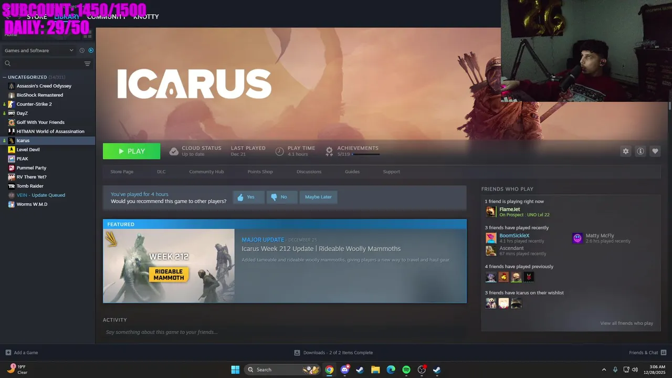
Task: Open Google Chrome from the taskbar
Action: pos(329,370)
